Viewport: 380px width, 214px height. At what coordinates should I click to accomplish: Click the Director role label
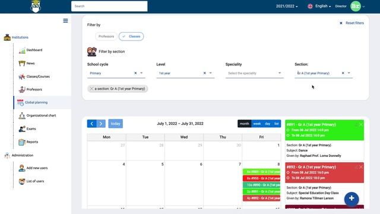point(341,7)
